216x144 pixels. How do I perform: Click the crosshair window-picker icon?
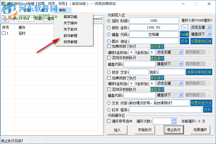point(5,19)
